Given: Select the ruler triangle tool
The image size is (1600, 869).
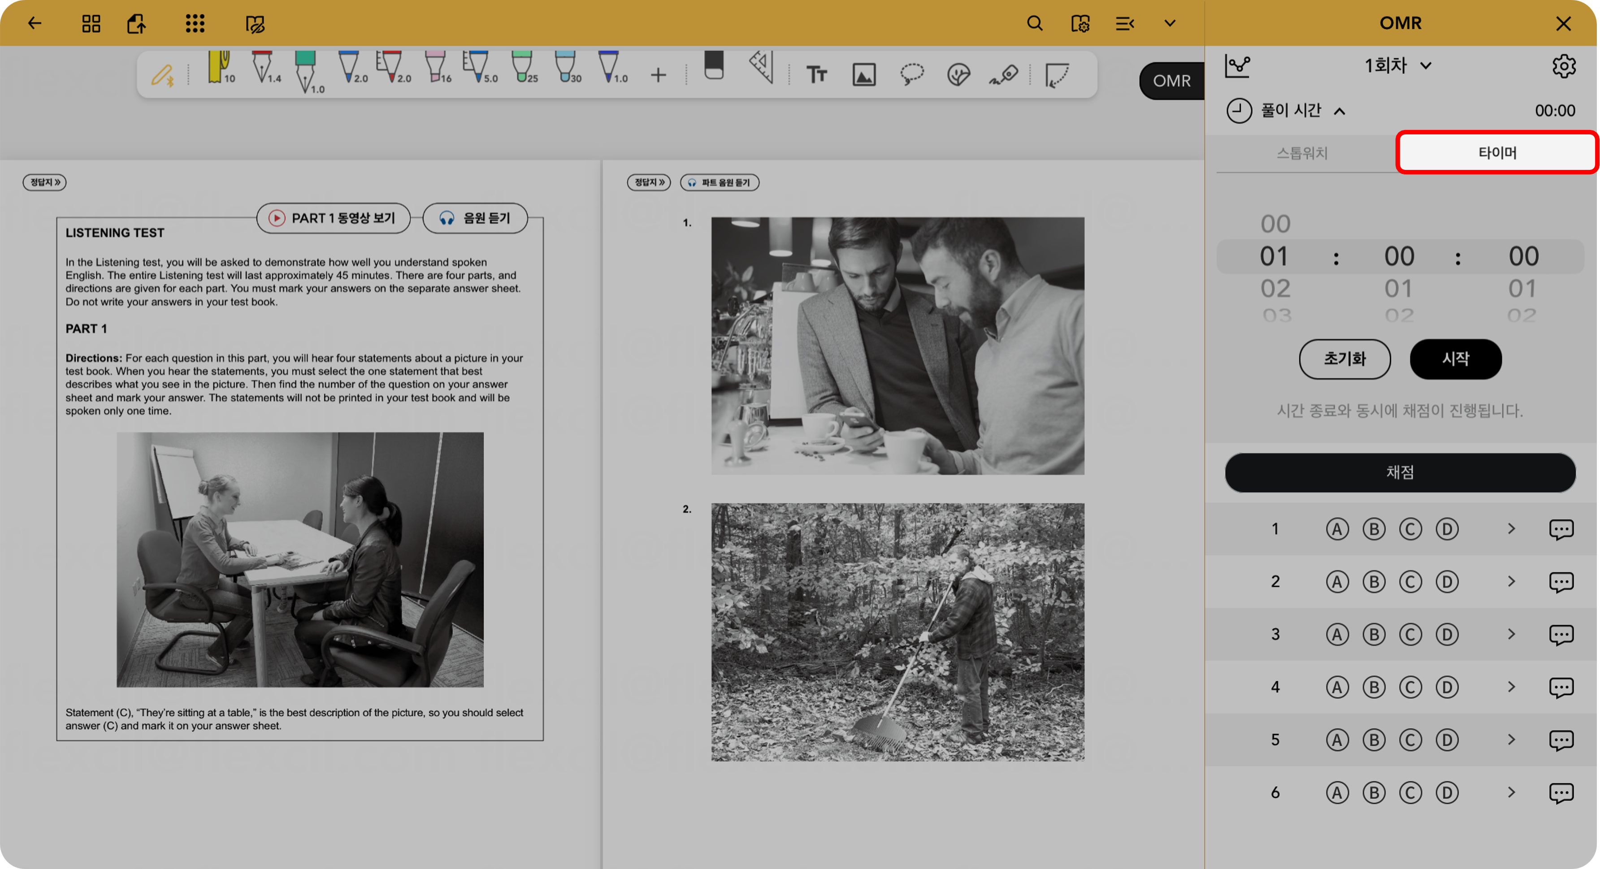Looking at the screenshot, I should (x=762, y=67).
